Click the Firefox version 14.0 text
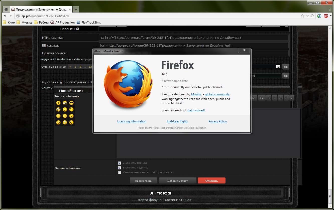This screenshot has height=210, width=334. click(x=164, y=74)
